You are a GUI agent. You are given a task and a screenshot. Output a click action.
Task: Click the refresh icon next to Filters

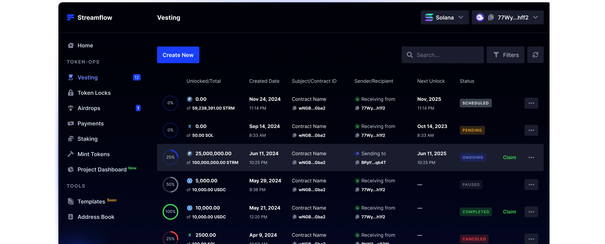pos(535,55)
